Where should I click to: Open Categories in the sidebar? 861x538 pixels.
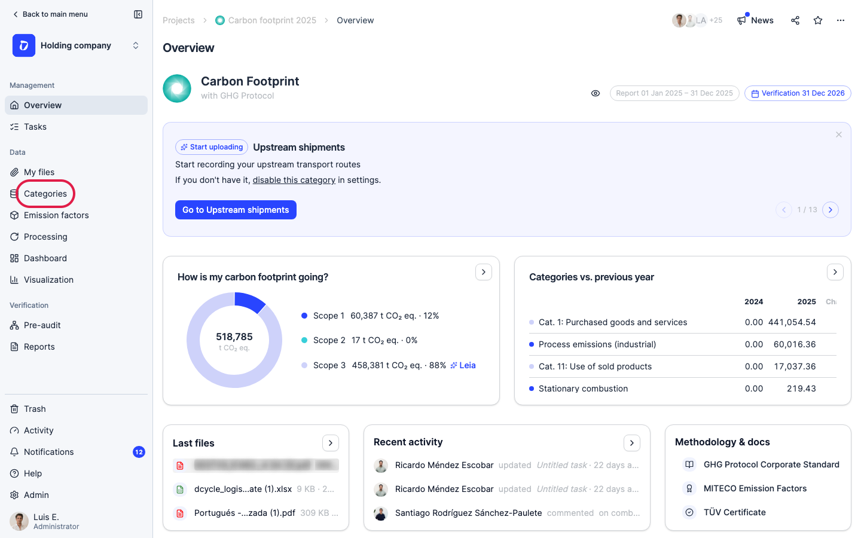45,194
